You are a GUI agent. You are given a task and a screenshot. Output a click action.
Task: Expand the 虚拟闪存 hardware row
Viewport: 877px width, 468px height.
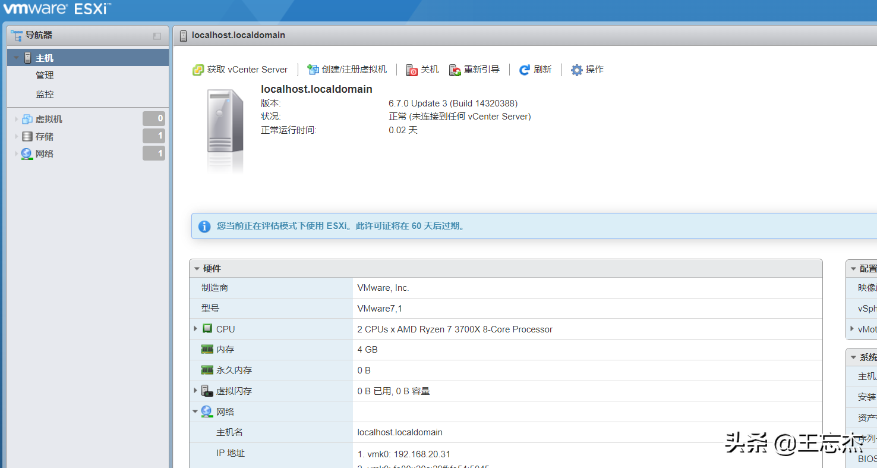coord(195,391)
